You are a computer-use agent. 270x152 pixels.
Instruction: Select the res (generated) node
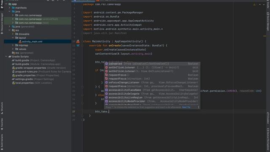coord(22,53)
